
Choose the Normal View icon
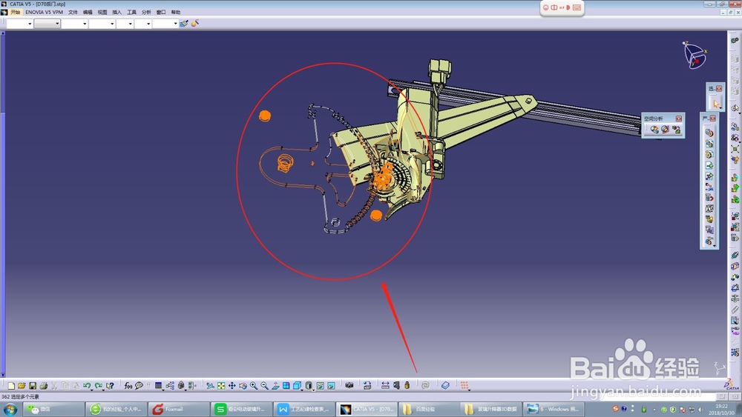click(275, 386)
